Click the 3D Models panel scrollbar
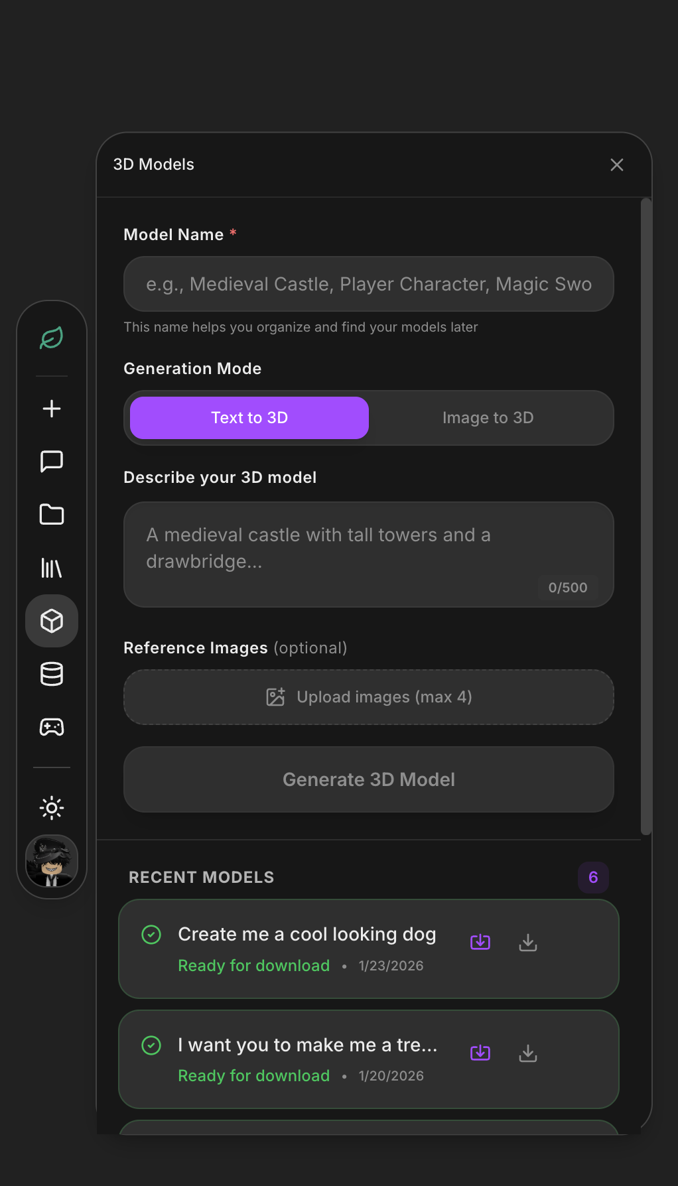Image resolution: width=678 pixels, height=1186 pixels. pyautogui.click(x=646, y=516)
